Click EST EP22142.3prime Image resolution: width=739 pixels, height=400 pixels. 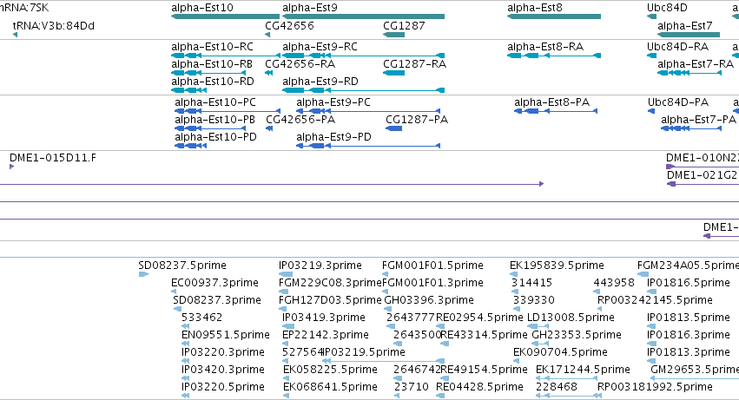(x=326, y=335)
